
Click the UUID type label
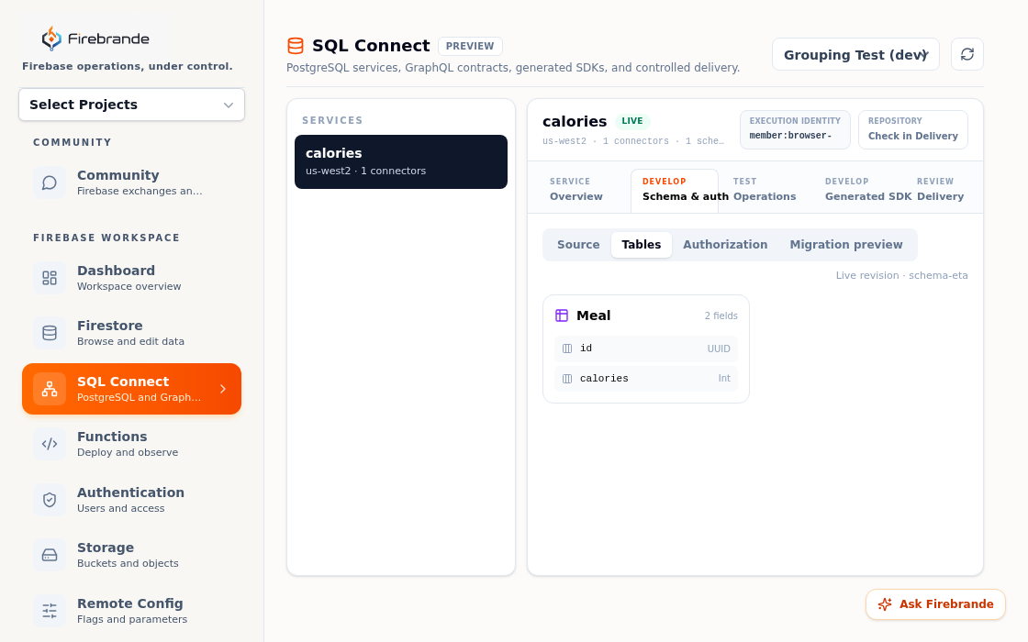coord(719,349)
